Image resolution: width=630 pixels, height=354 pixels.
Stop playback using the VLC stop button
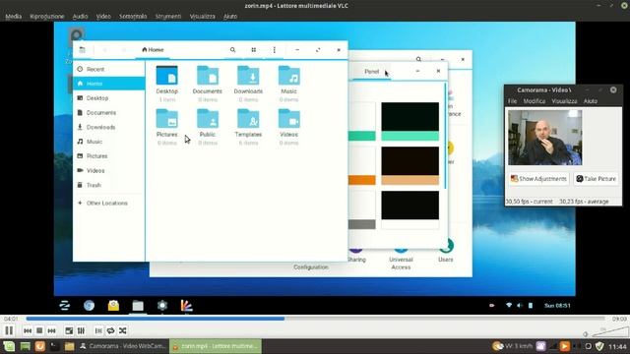coord(39,330)
